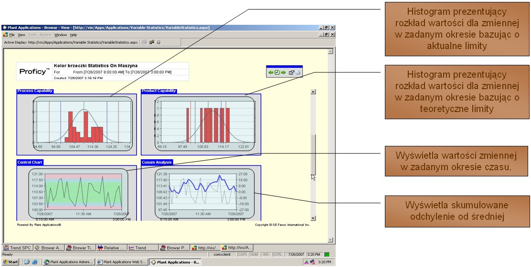531x267 pixels.
Task: Open the Process Capability histogram
Action: [x=83, y=123]
